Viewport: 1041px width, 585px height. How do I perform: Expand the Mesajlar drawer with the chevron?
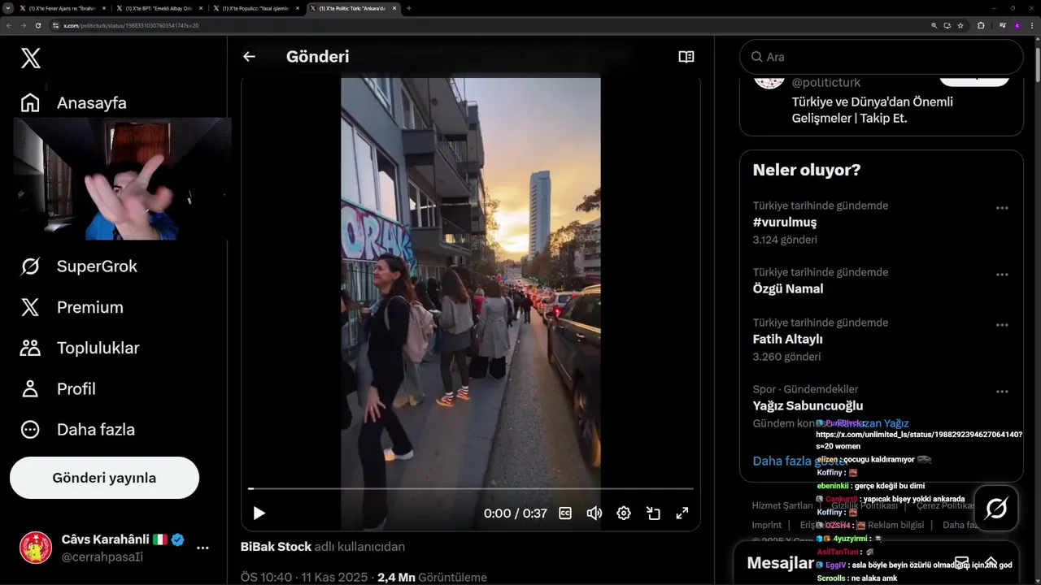[x=992, y=562]
